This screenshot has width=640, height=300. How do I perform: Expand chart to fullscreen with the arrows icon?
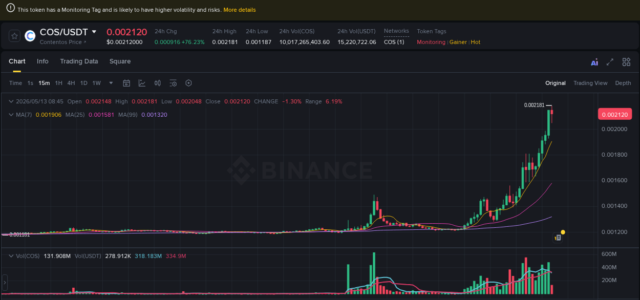click(x=610, y=62)
